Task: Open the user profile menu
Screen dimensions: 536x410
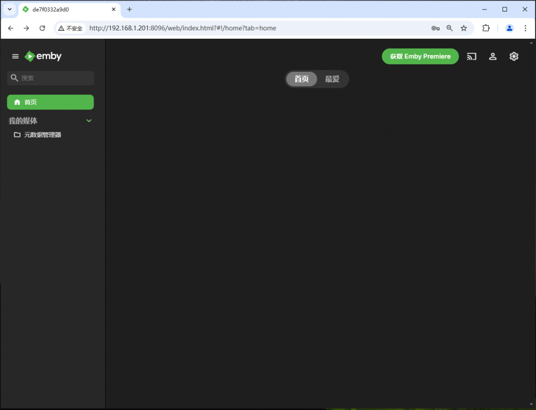Action: tap(493, 57)
